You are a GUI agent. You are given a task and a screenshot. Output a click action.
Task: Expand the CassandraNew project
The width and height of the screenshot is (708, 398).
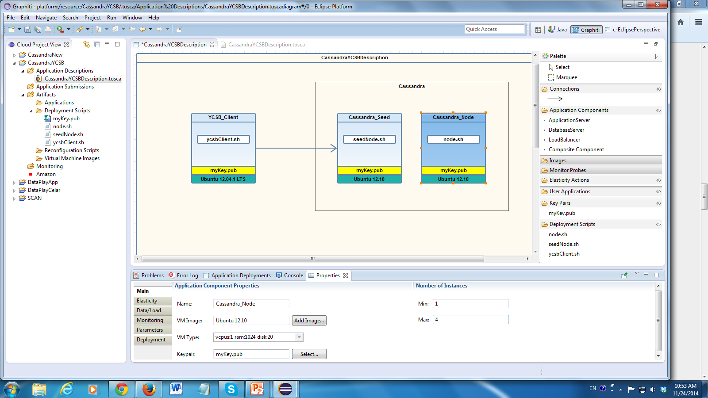coord(14,55)
